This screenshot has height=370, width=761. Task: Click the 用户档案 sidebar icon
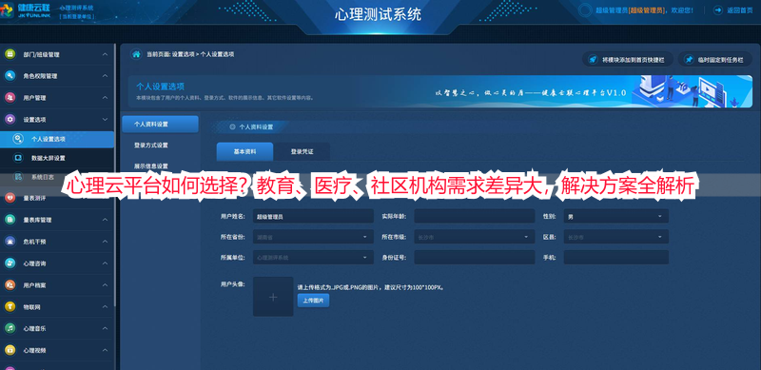[10, 285]
